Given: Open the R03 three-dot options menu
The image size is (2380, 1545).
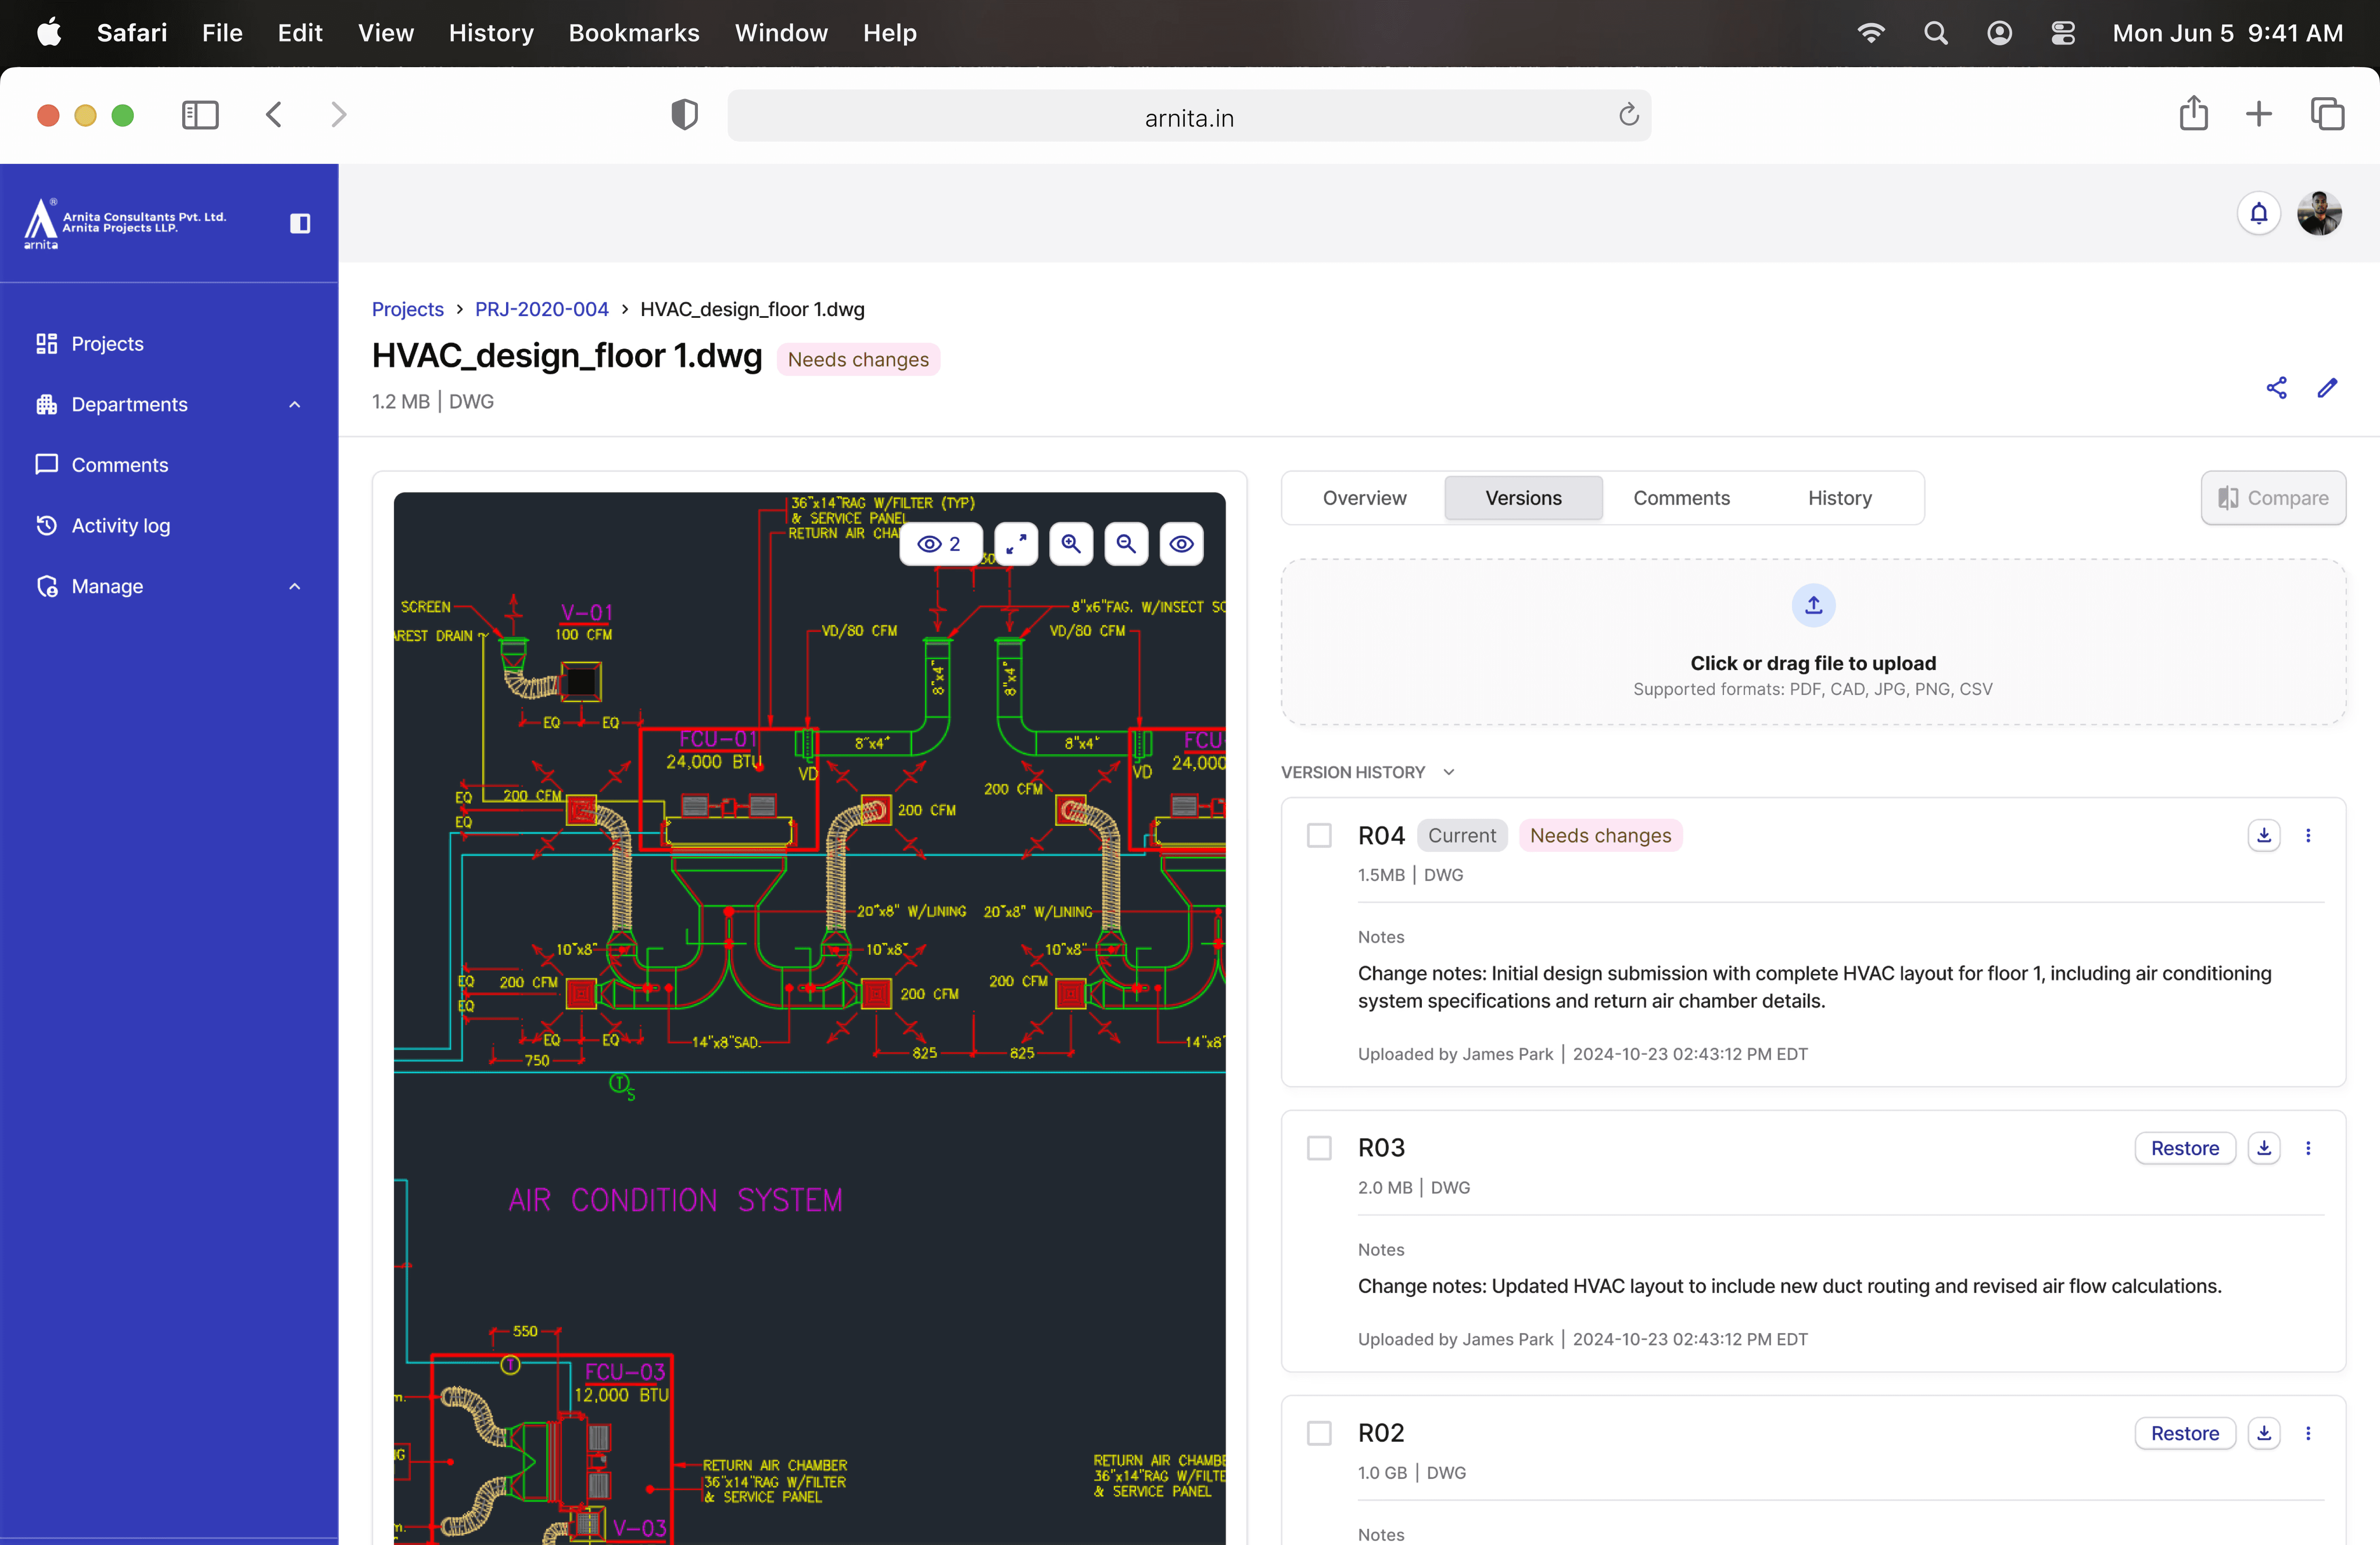Looking at the screenshot, I should click(2308, 1148).
